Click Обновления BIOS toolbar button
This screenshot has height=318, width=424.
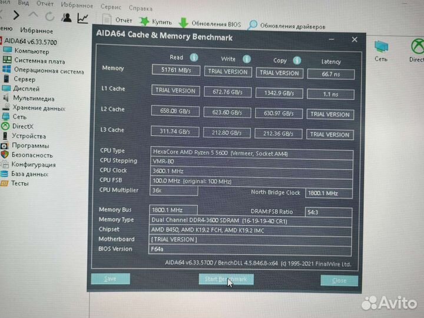(x=210, y=24)
